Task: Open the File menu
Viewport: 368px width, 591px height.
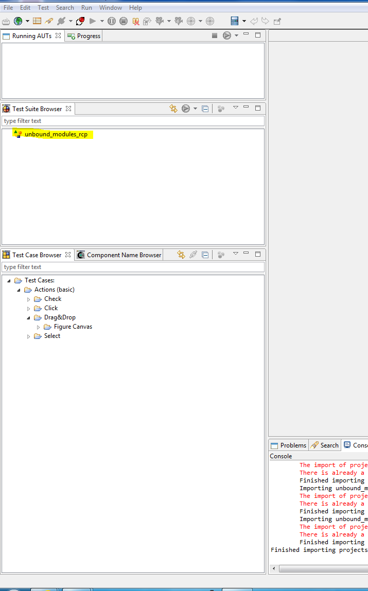Action: tap(8, 8)
